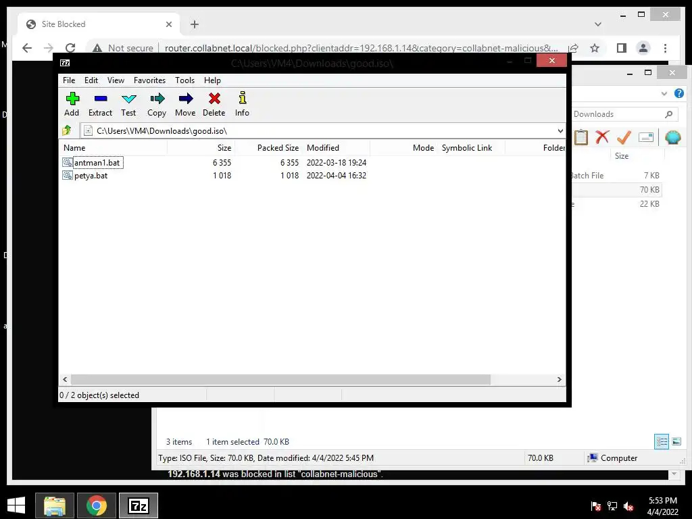The image size is (692, 519).
Task: Click the right scroll arrow in 7-Zip
Action: 559,380
